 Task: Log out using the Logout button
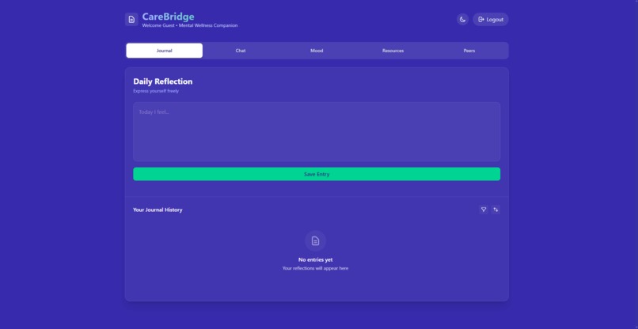pyautogui.click(x=490, y=20)
